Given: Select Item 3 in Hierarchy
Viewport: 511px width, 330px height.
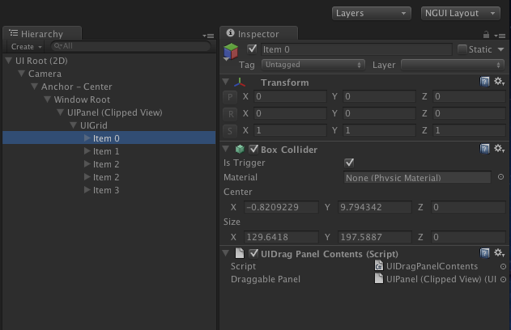Looking at the screenshot, I should [109, 190].
